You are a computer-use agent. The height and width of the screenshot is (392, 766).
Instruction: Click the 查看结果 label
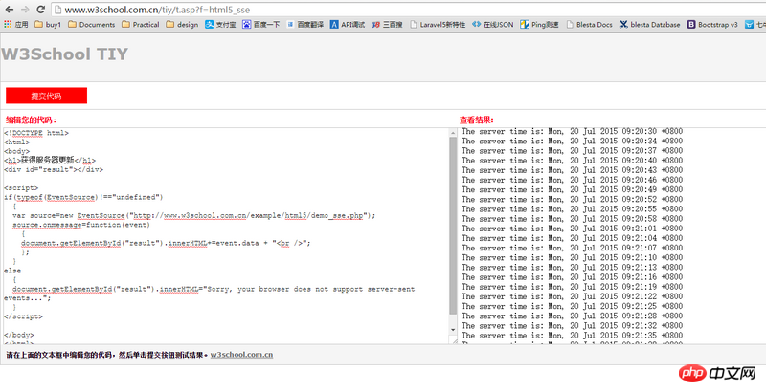point(476,120)
